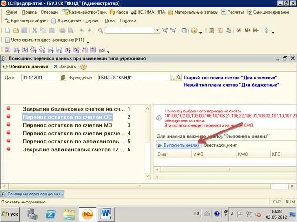Expand the toolbar search combo box arrow
The height and width of the screenshot is (222, 297).
click(x=157, y=30)
